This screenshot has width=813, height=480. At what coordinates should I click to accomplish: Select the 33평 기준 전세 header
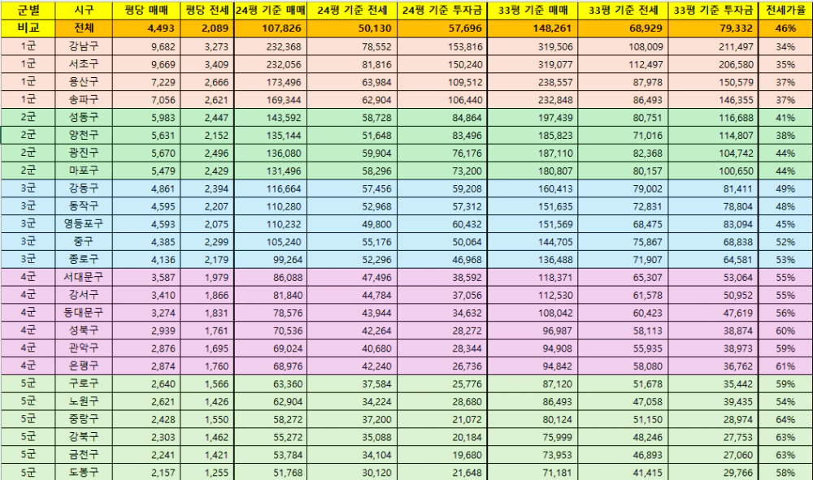(623, 11)
